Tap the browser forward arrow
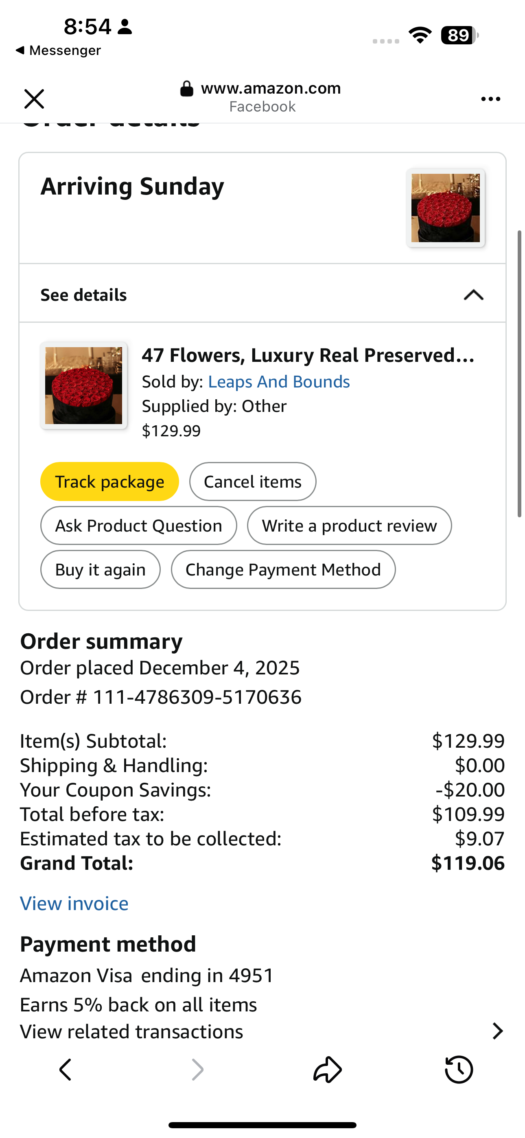Screen dimensions: 525x1138 [x=197, y=1070]
